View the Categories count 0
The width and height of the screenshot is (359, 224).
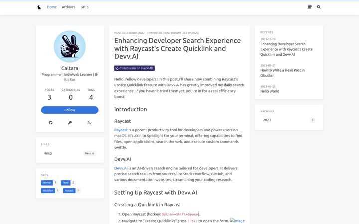pos(71,97)
